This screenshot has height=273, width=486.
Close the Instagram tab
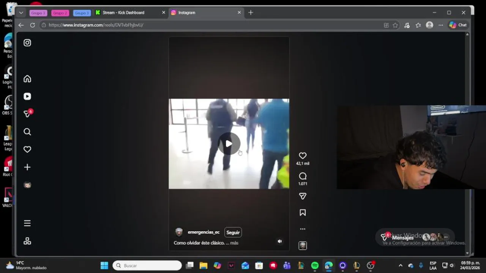(239, 13)
